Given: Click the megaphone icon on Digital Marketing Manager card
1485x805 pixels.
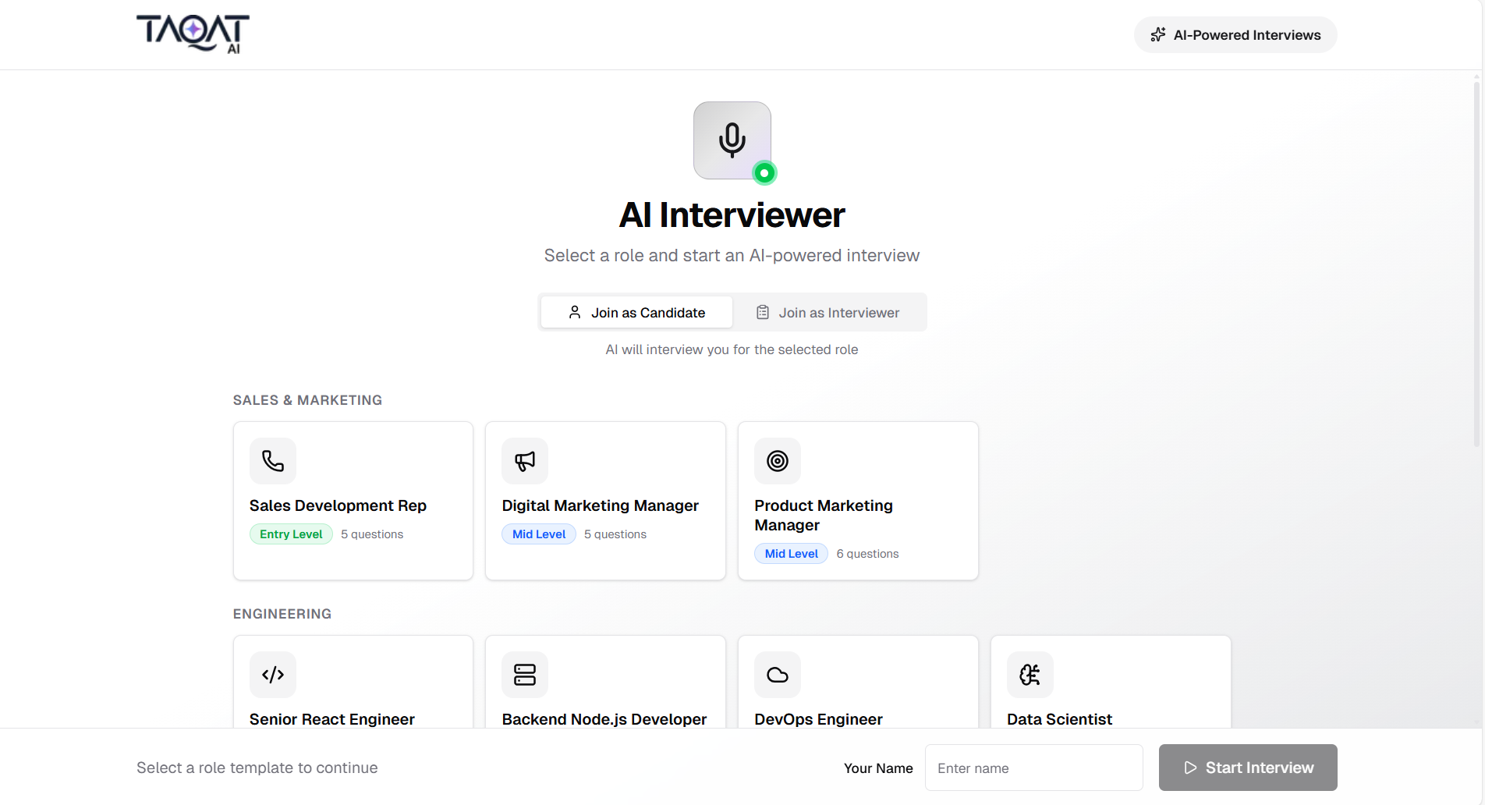Looking at the screenshot, I should tap(524, 461).
